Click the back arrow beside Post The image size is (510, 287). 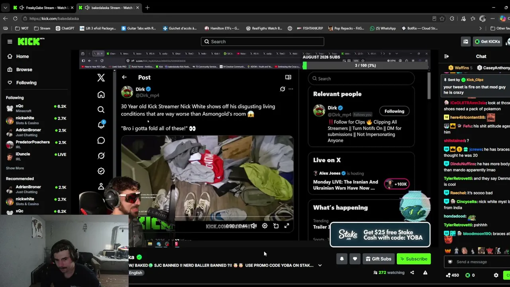[124, 77]
